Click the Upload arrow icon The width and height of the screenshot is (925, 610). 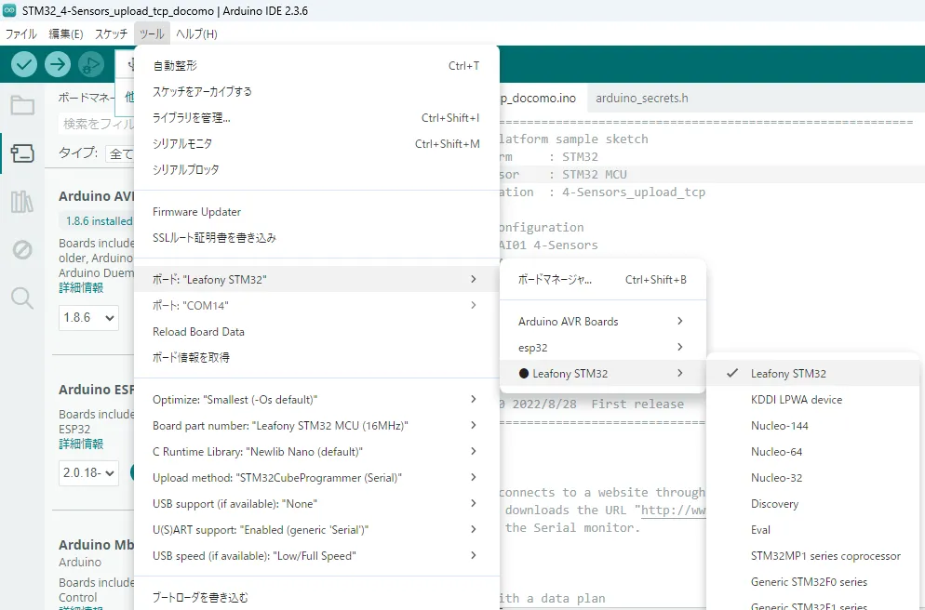58,64
